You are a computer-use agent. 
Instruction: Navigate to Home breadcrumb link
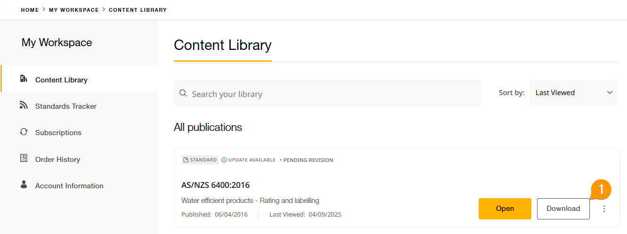(x=30, y=10)
